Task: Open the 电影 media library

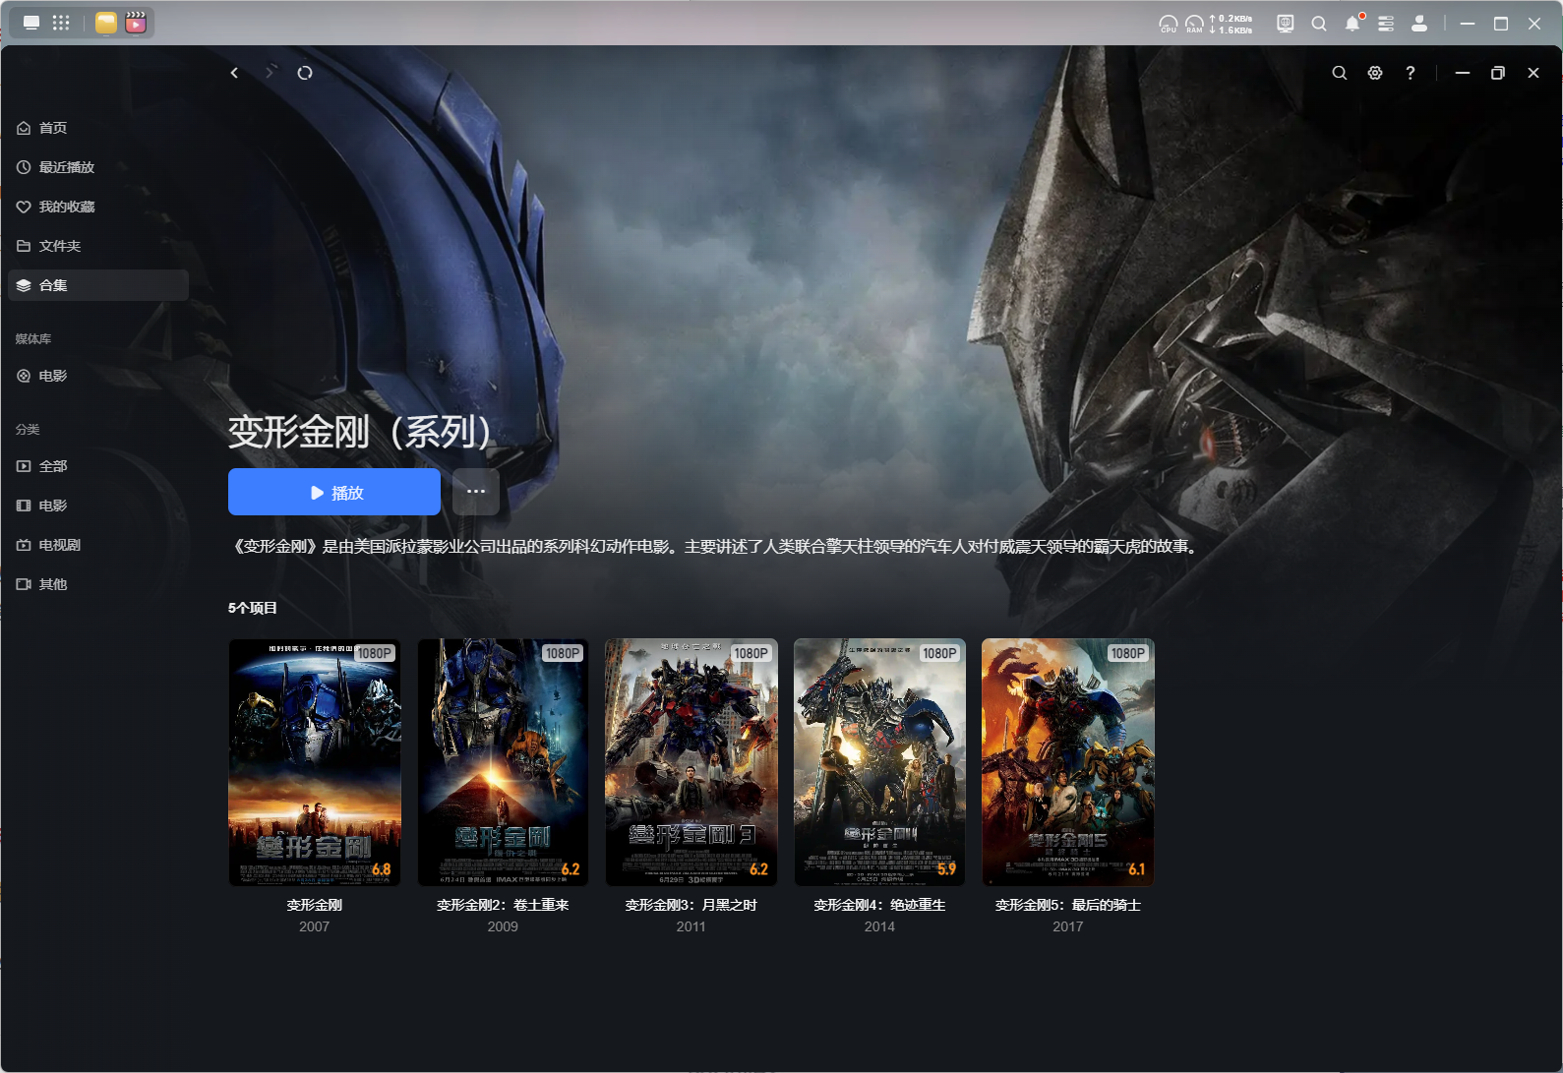Action: point(98,376)
